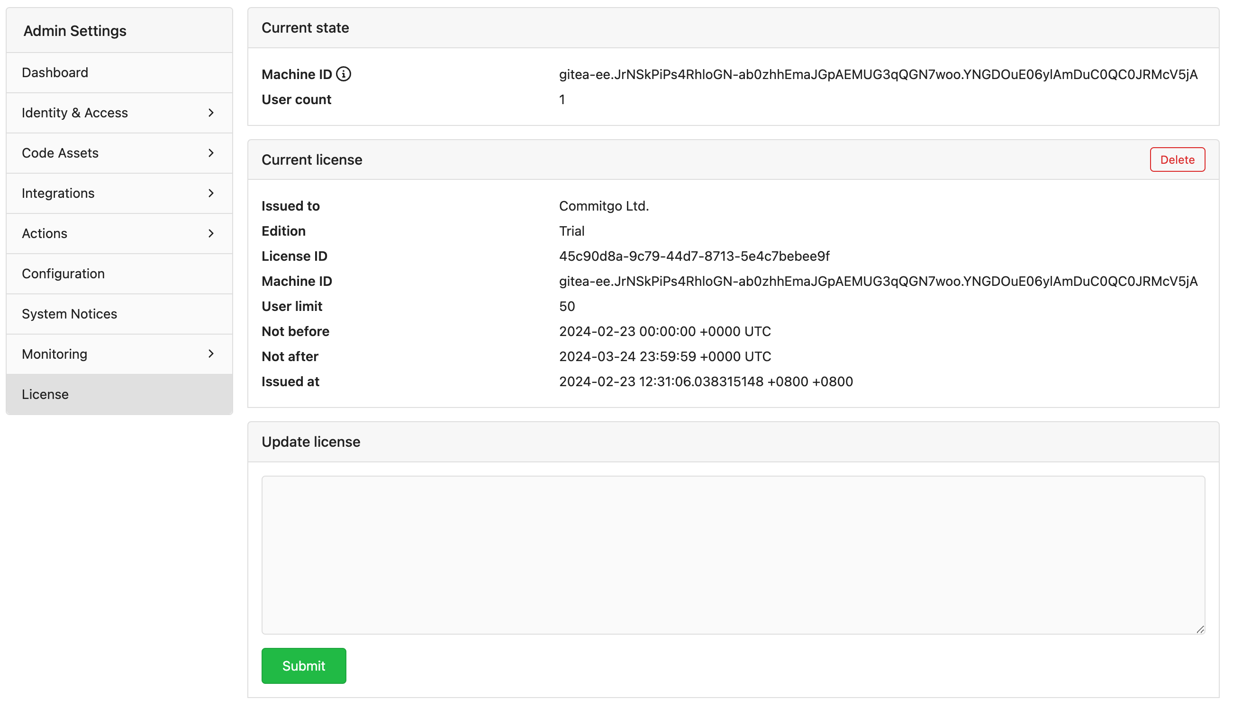Show the Machine ID info tooltip

pos(345,74)
